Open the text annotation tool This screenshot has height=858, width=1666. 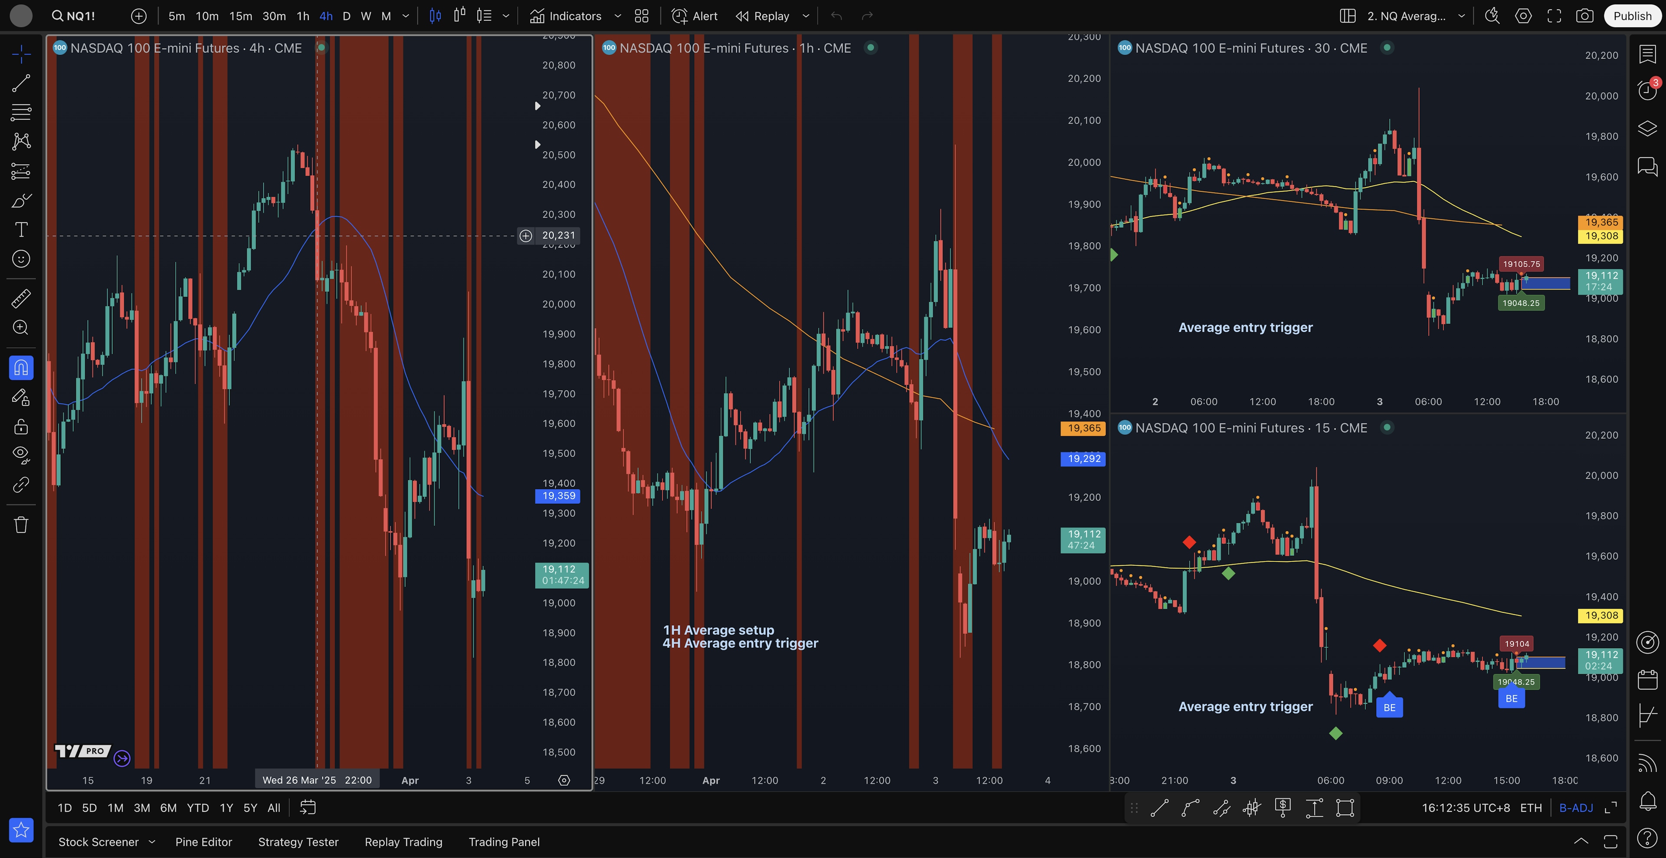click(21, 229)
